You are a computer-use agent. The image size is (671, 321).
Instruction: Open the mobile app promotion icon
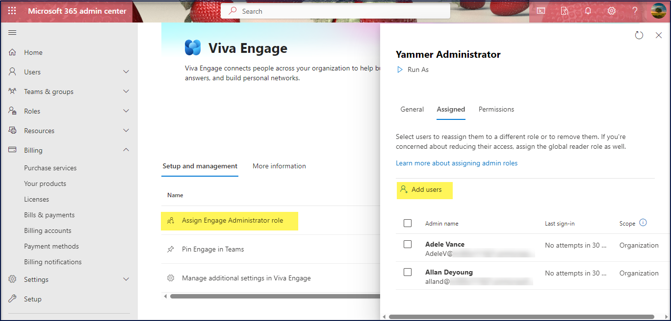[564, 10]
